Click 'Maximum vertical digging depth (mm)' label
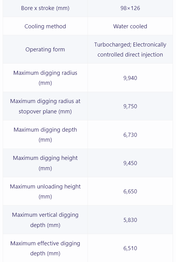The image size is (176, 262). point(45,220)
